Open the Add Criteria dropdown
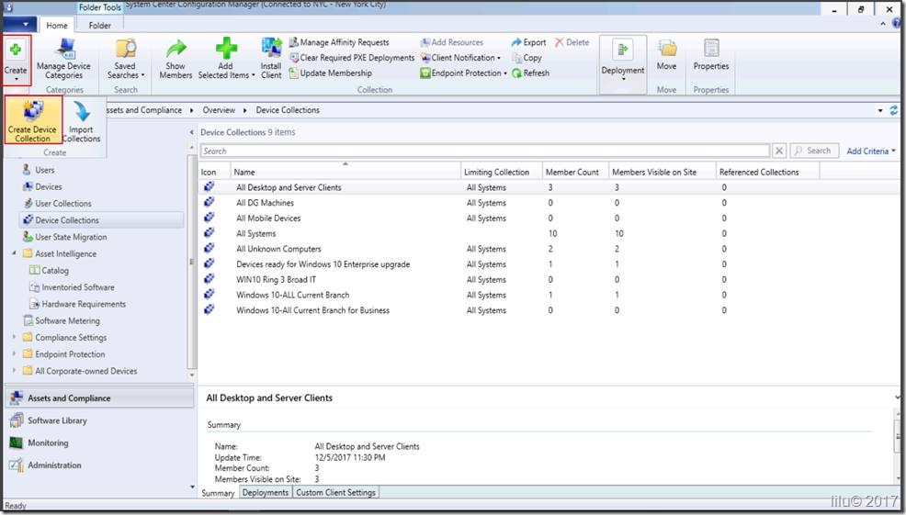This screenshot has width=906, height=515. click(x=871, y=151)
